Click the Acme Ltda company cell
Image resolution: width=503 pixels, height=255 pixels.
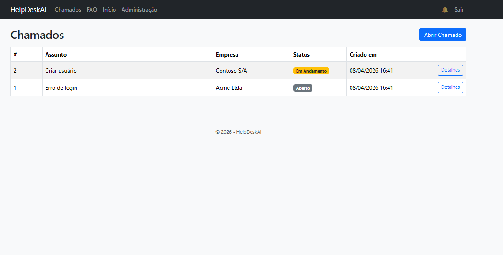click(x=251, y=87)
